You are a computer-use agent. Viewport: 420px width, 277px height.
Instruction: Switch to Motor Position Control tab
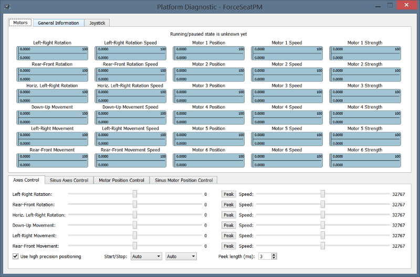121,180
